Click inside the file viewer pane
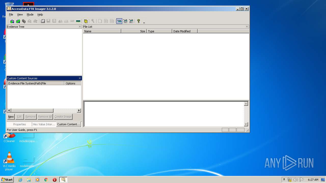Screen dimensions: 326x183 click(x=164, y=114)
